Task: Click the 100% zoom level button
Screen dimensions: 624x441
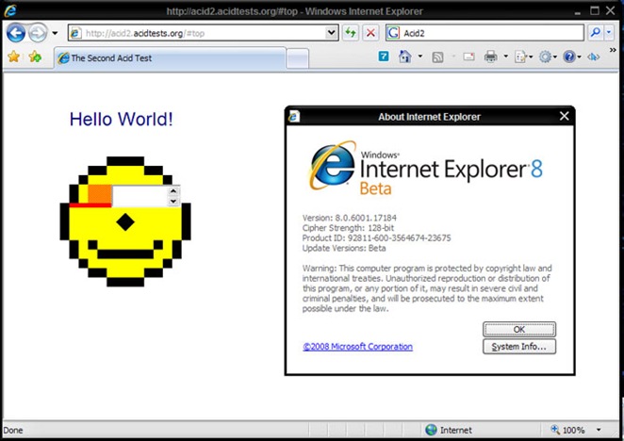Action: tap(567, 430)
